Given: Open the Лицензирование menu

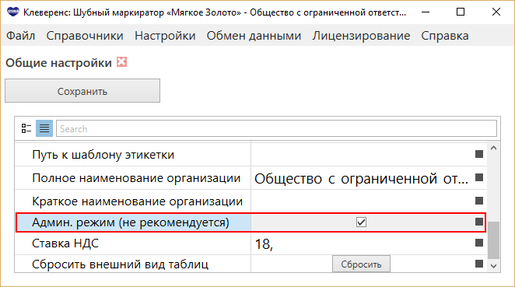Looking at the screenshot, I should tap(361, 36).
